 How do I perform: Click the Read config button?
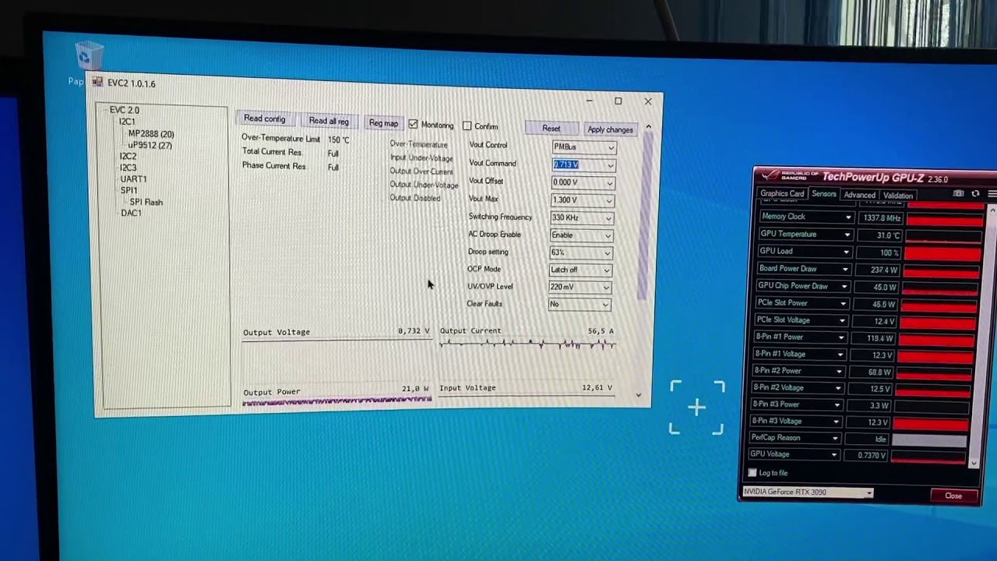point(265,118)
